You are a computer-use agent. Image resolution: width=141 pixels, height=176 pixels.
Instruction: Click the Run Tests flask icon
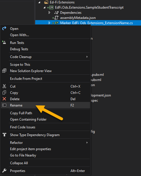tap(4, 42)
